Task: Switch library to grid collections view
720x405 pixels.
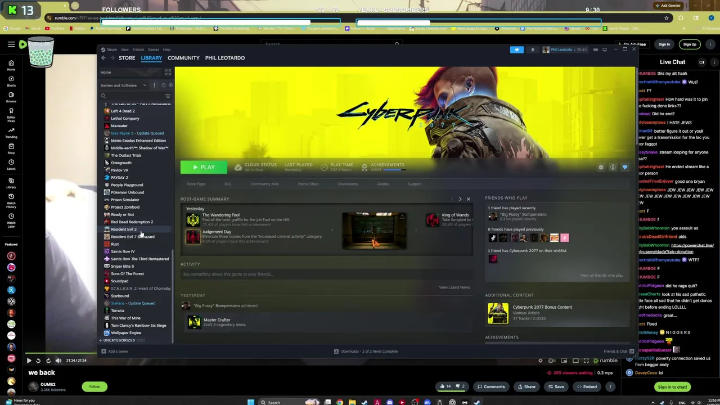Action: pyautogui.click(x=168, y=72)
